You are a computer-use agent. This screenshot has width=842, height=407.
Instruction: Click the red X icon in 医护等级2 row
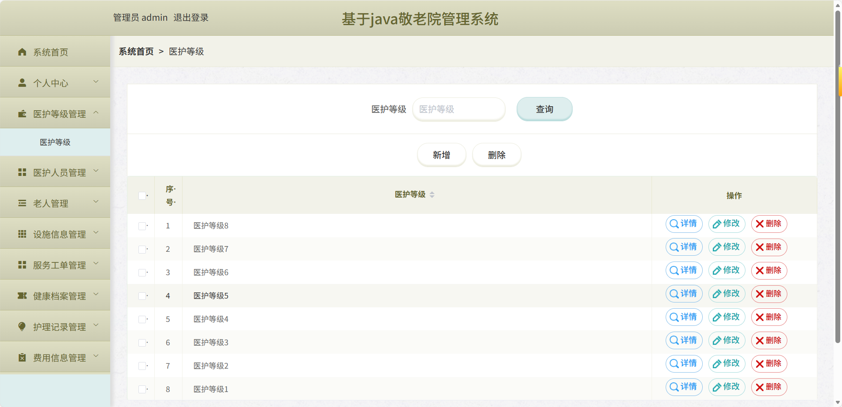point(760,364)
